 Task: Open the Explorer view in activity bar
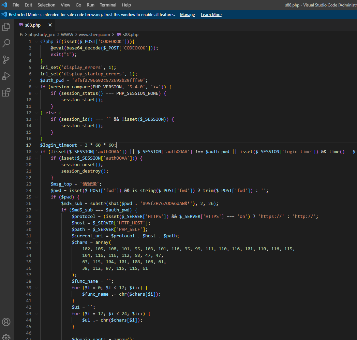6,27
